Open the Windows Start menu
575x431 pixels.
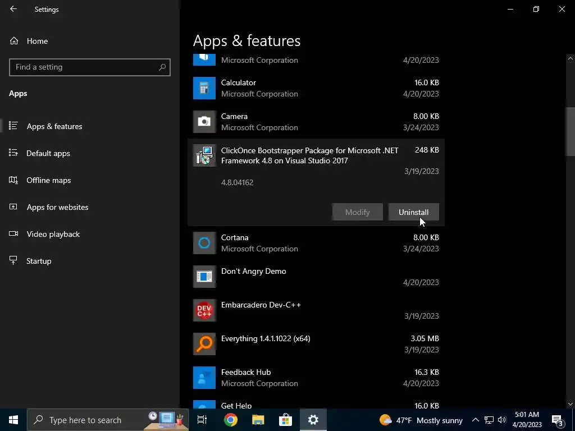[13, 420]
